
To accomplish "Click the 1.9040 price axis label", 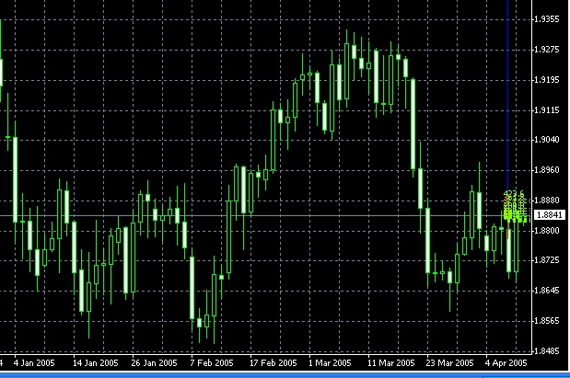I will click(x=547, y=140).
